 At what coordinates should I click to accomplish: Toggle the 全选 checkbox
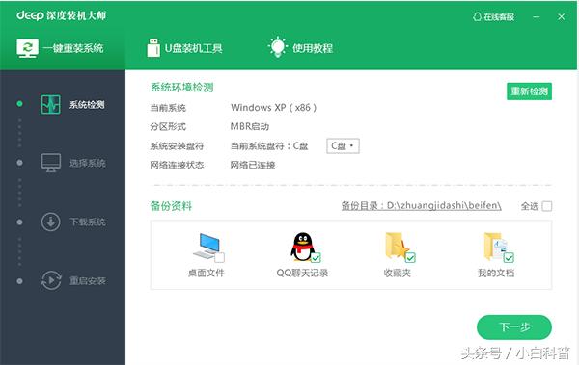547,206
